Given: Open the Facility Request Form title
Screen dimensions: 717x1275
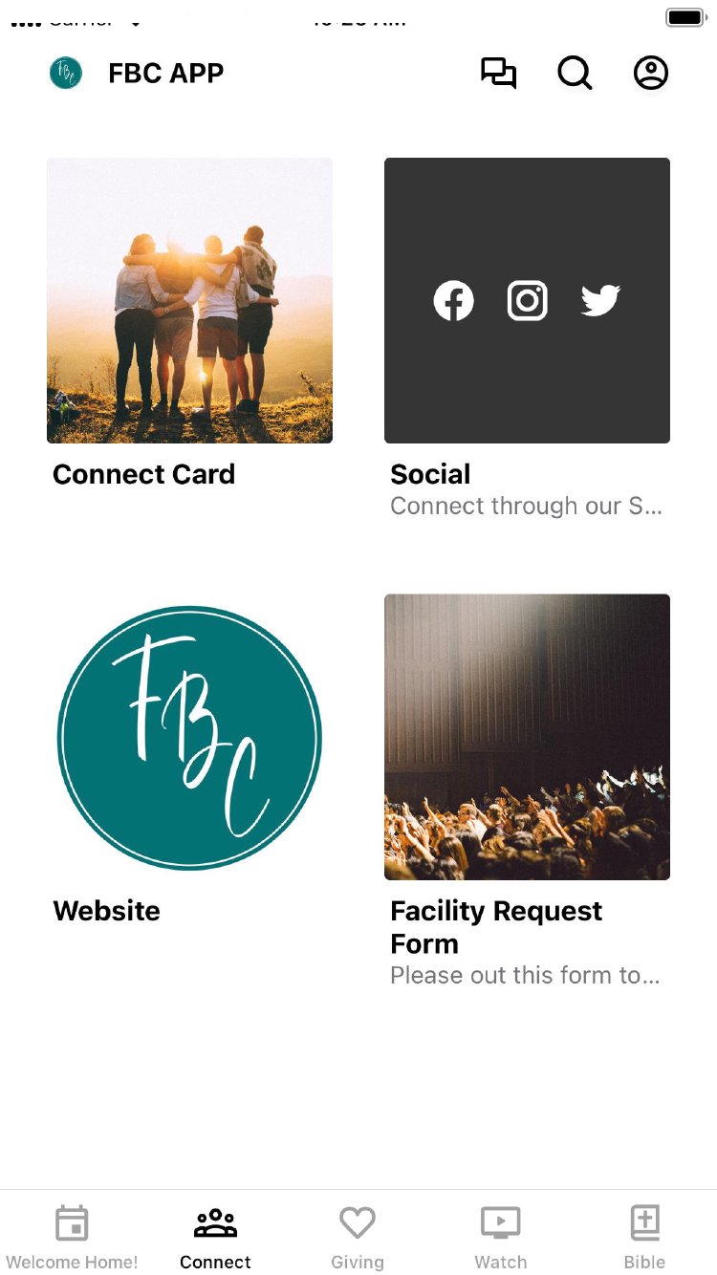Looking at the screenshot, I should (x=495, y=927).
